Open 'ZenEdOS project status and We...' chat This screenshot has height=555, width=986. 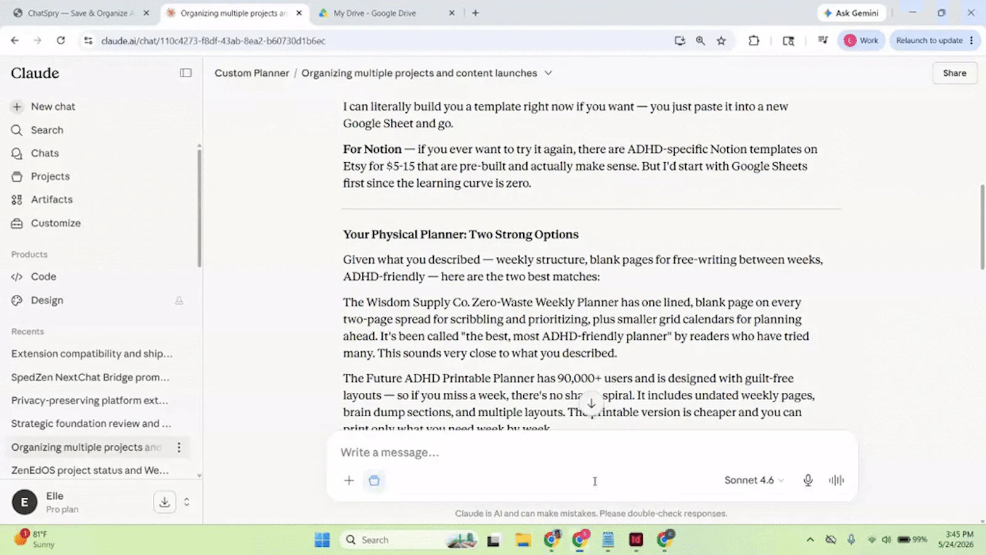tap(90, 470)
